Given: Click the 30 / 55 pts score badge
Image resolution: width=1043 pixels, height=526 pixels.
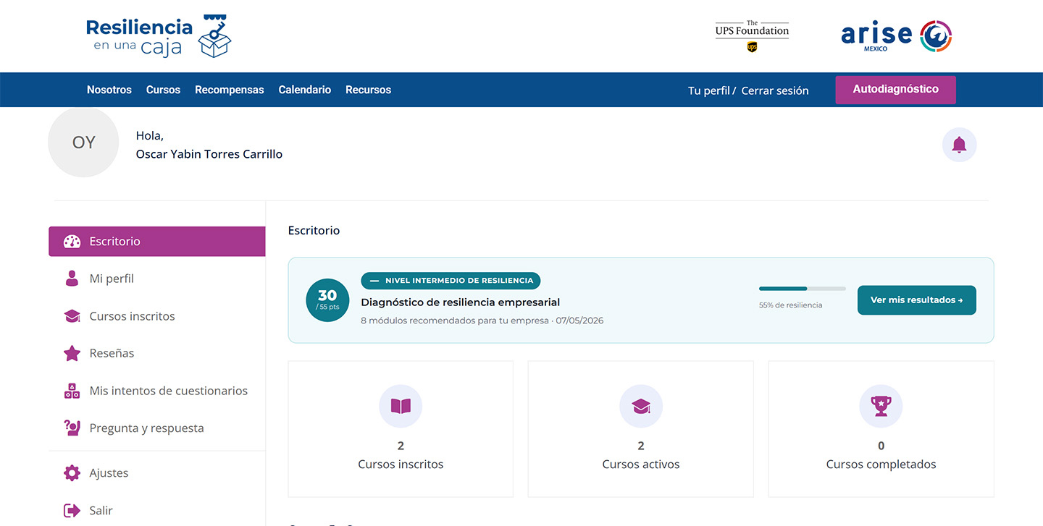Looking at the screenshot, I should [x=327, y=300].
